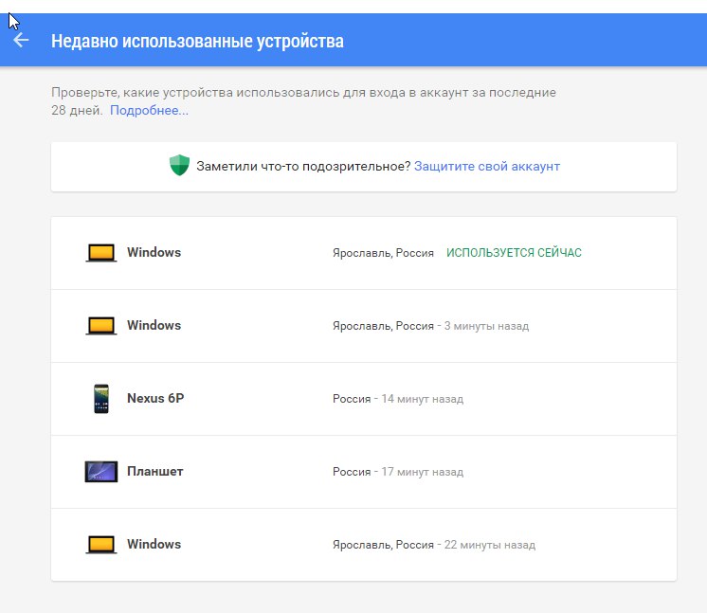707x613 pixels.
Task: Click the Nexus 6P phone icon
Action: pyautogui.click(x=101, y=399)
